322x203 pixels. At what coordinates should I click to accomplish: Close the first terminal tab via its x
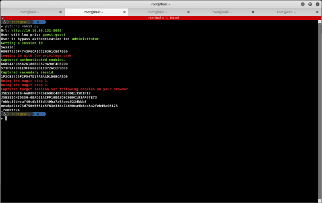(x=60, y=12)
